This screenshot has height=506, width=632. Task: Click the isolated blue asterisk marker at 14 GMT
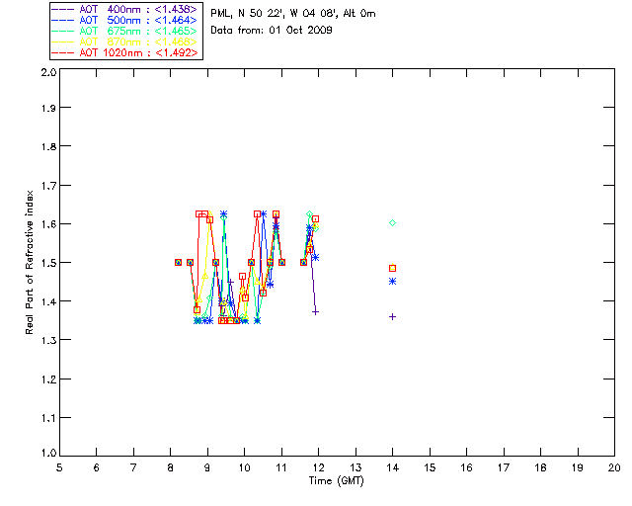392,282
